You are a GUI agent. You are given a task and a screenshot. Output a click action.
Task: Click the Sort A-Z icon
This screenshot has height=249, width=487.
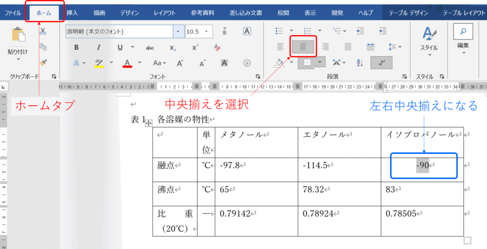tap(360, 62)
